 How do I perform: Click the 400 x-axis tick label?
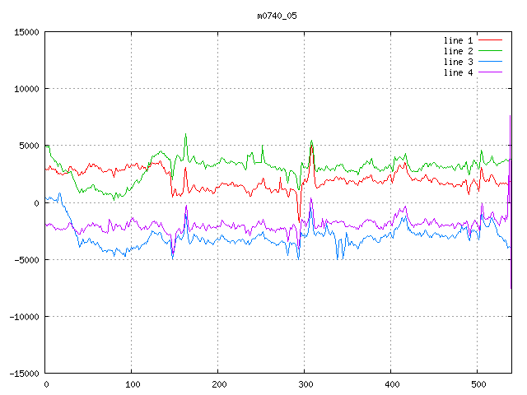(391, 384)
